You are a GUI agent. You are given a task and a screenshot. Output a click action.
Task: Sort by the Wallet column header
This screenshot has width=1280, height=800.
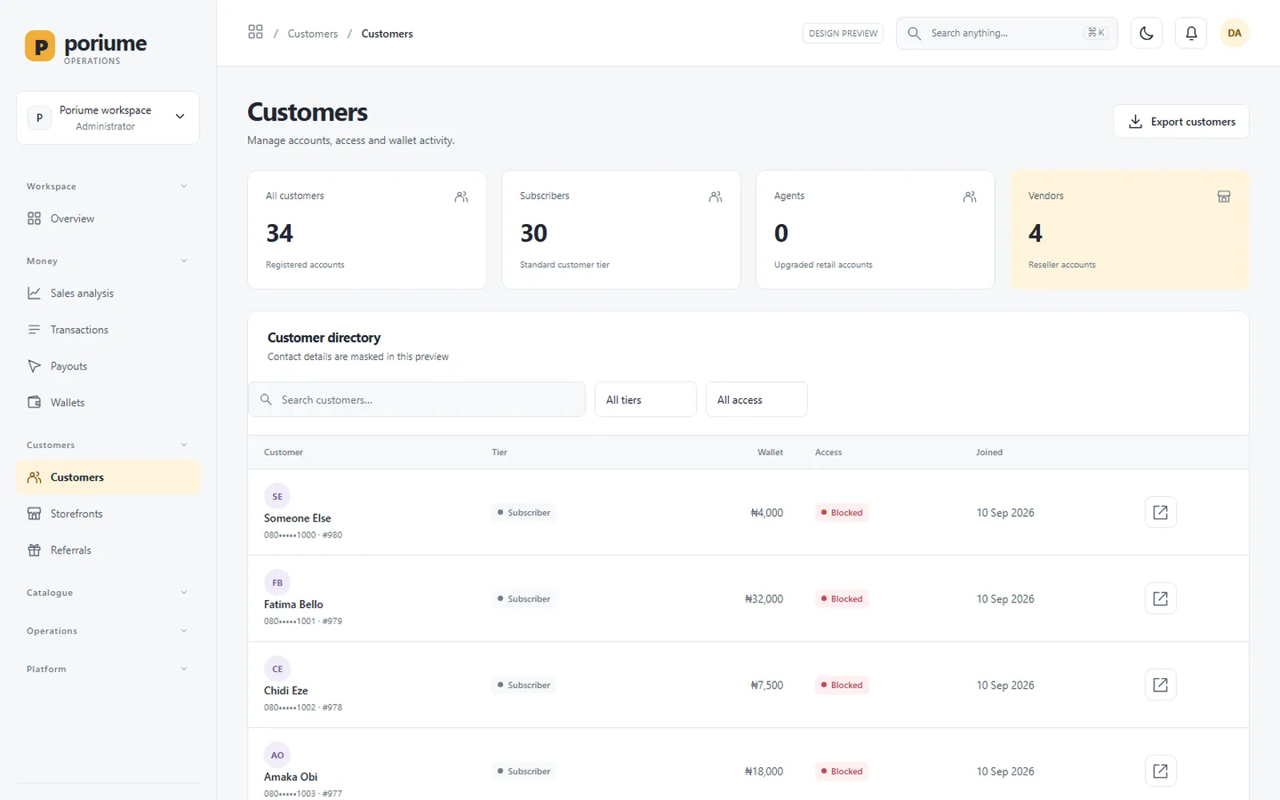pyautogui.click(x=770, y=452)
